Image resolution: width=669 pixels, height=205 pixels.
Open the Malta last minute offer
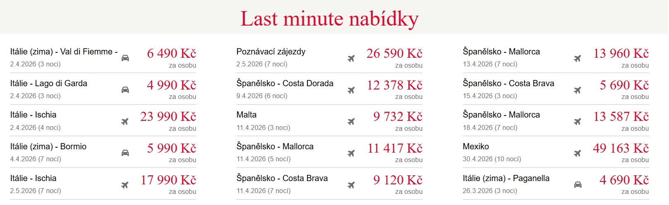click(247, 115)
